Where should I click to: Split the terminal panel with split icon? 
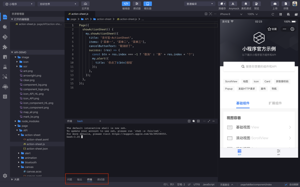tap(189, 121)
